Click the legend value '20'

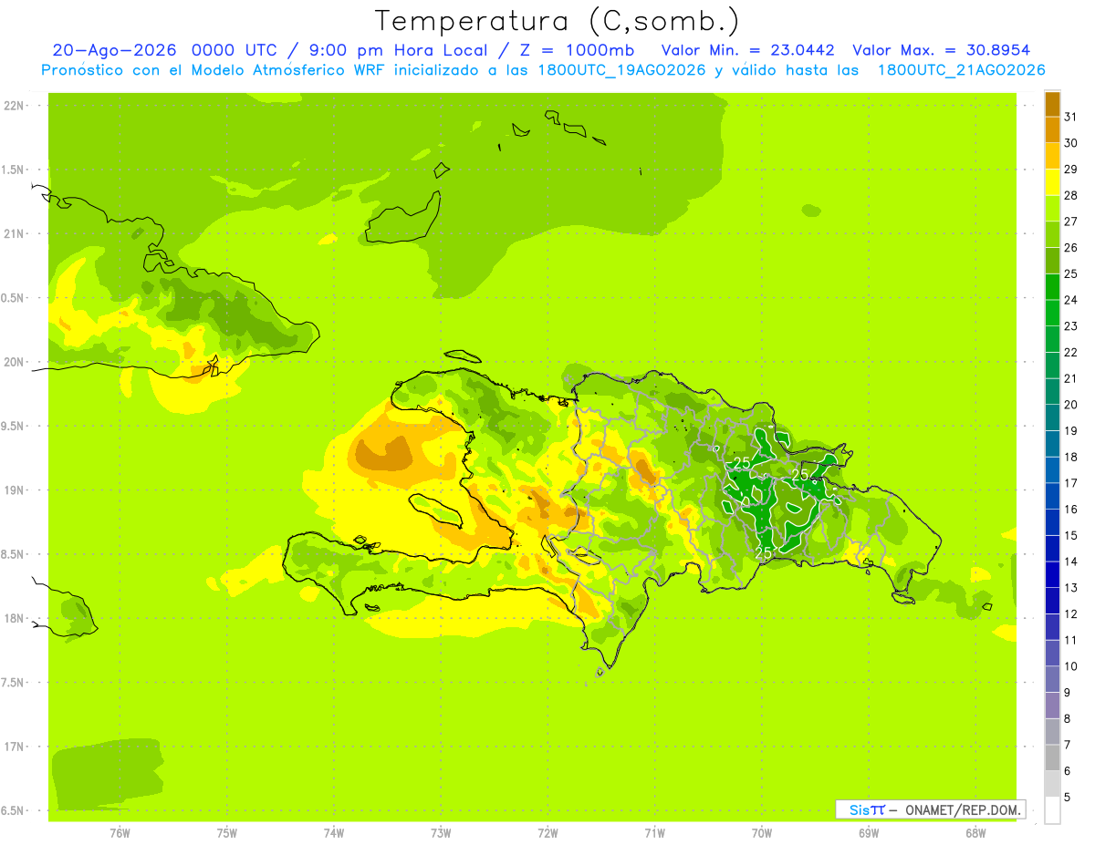tap(1070, 404)
